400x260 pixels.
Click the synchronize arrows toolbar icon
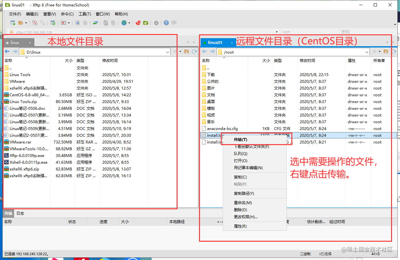[x=96, y=23]
